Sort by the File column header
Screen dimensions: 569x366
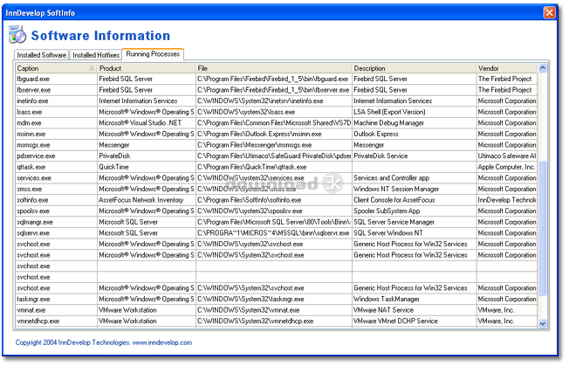tap(274, 68)
